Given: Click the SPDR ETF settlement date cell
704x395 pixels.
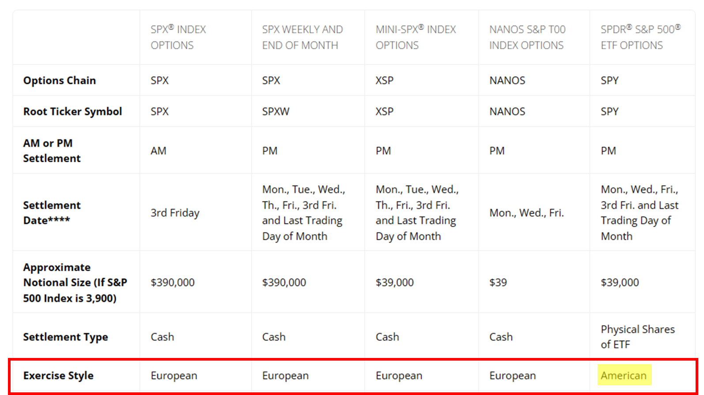Looking at the screenshot, I should tap(640, 212).
